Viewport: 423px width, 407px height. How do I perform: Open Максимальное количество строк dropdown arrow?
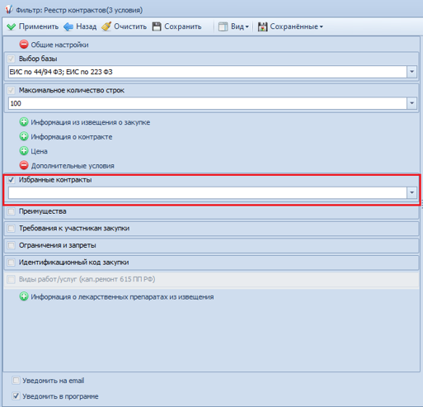411,103
